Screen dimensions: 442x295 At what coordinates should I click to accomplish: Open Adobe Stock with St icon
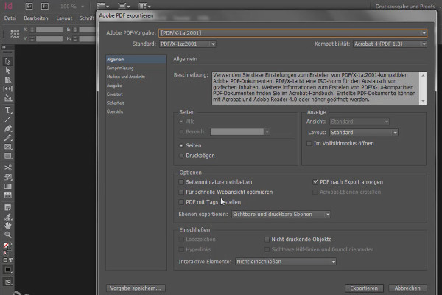44,6
